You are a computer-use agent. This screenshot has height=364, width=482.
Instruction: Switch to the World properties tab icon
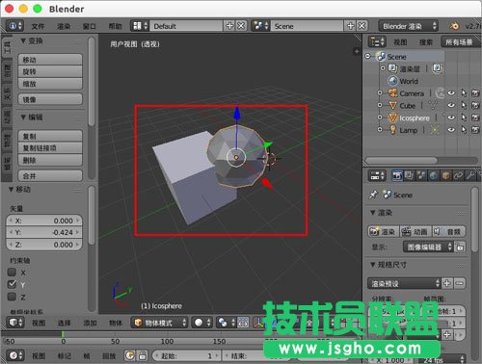[434, 175]
